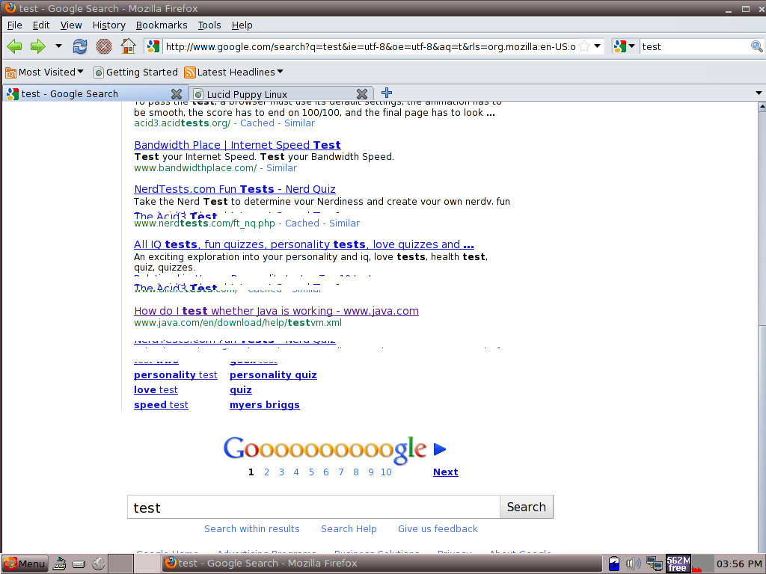Open the Puppy Menu button in taskbar

[25, 564]
